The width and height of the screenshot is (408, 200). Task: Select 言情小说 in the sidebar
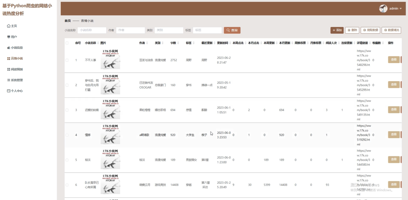tap(15, 59)
